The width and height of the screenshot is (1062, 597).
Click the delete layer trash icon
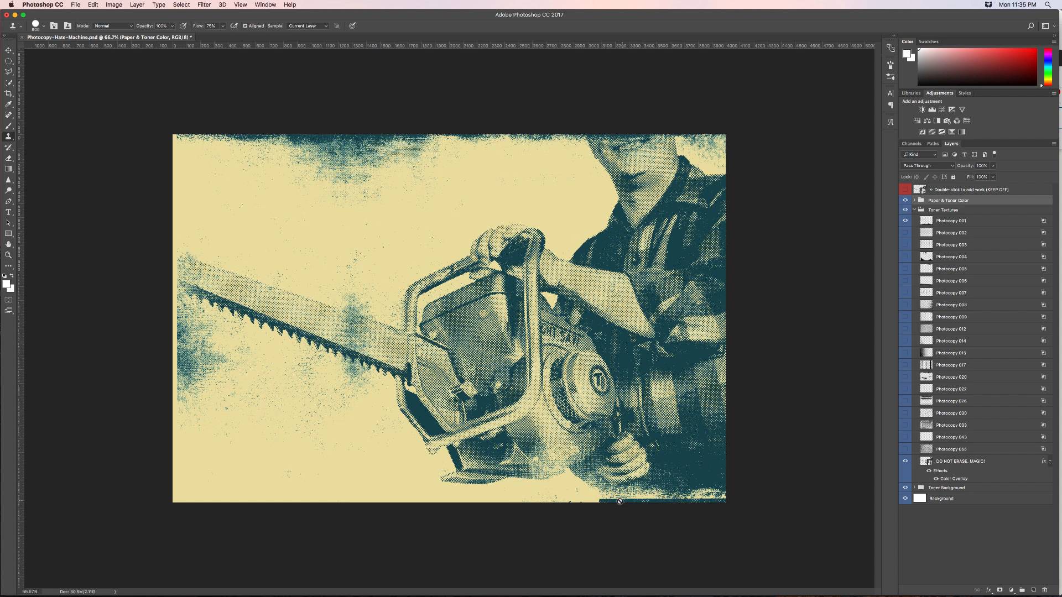1044,590
